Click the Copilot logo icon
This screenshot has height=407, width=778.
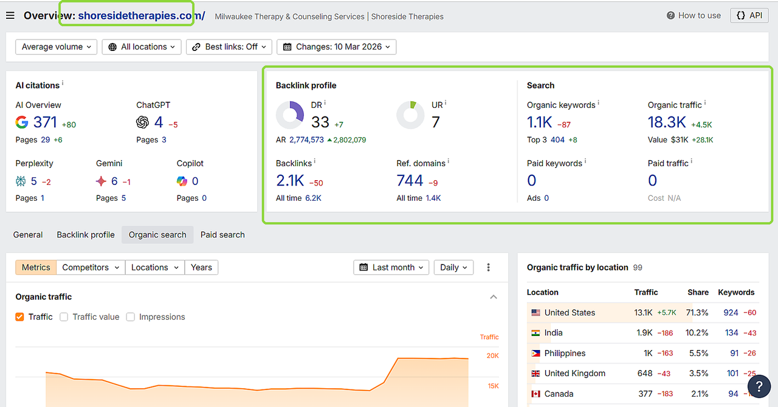tap(182, 181)
